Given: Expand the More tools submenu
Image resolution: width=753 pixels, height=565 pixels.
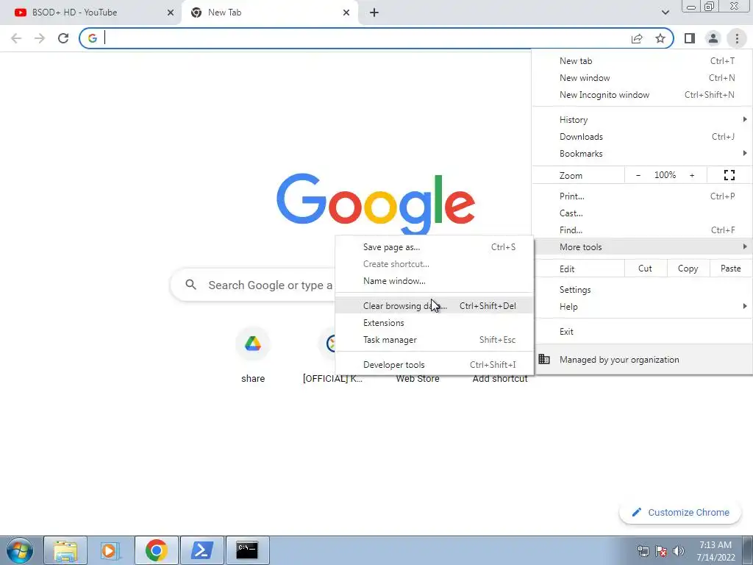Looking at the screenshot, I should point(642,247).
